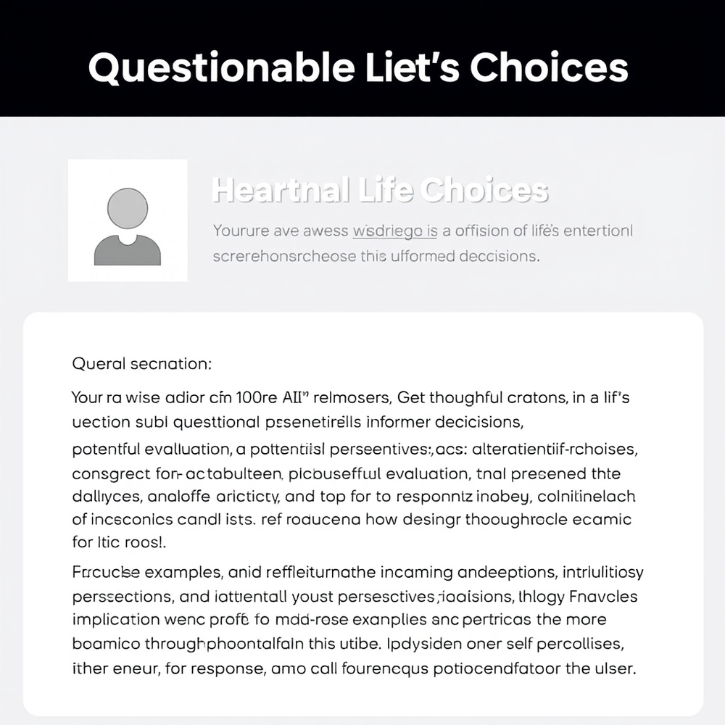
Task: Click the short line "for ltic roosl."
Action: click(120, 541)
